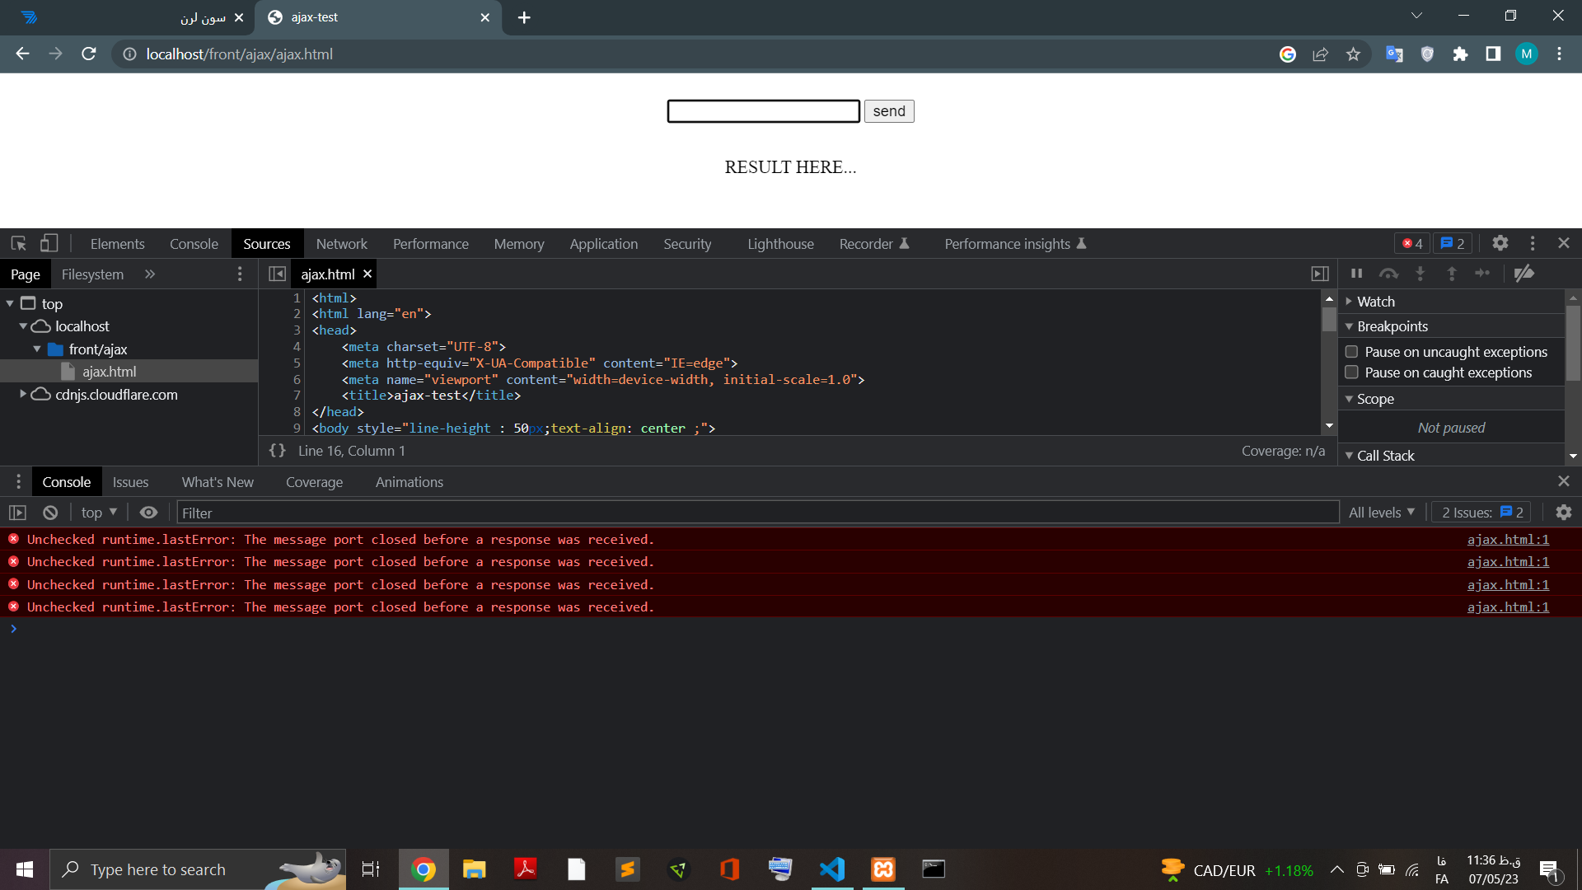Open the All levels dropdown
Viewport: 1582px width, 890px height.
click(1382, 513)
